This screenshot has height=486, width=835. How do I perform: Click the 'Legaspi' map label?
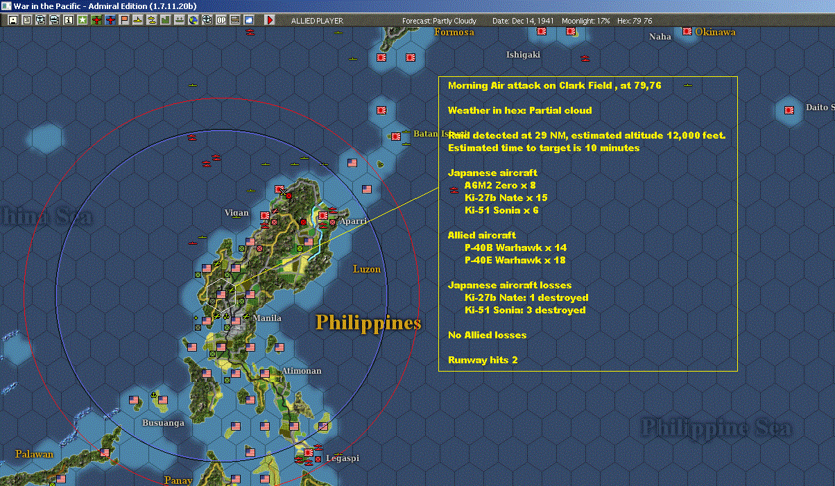(x=343, y=458)
